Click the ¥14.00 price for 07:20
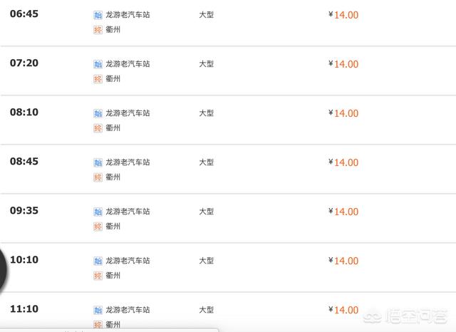Screen dimensions: 456x332 point(343,64)
